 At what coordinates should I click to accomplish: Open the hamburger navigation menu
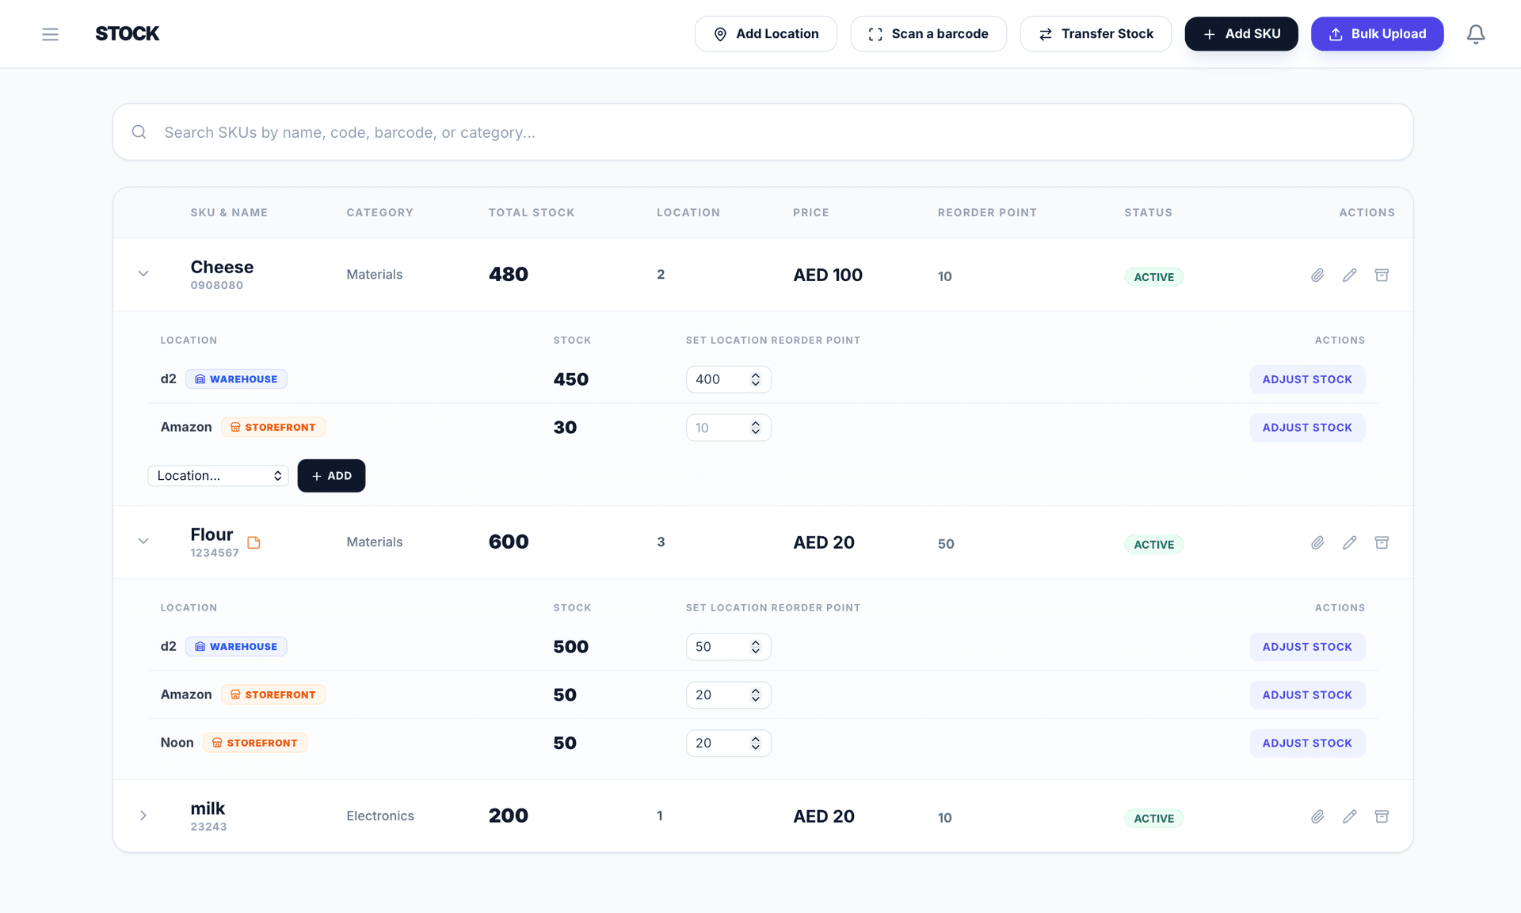point(50,33)
